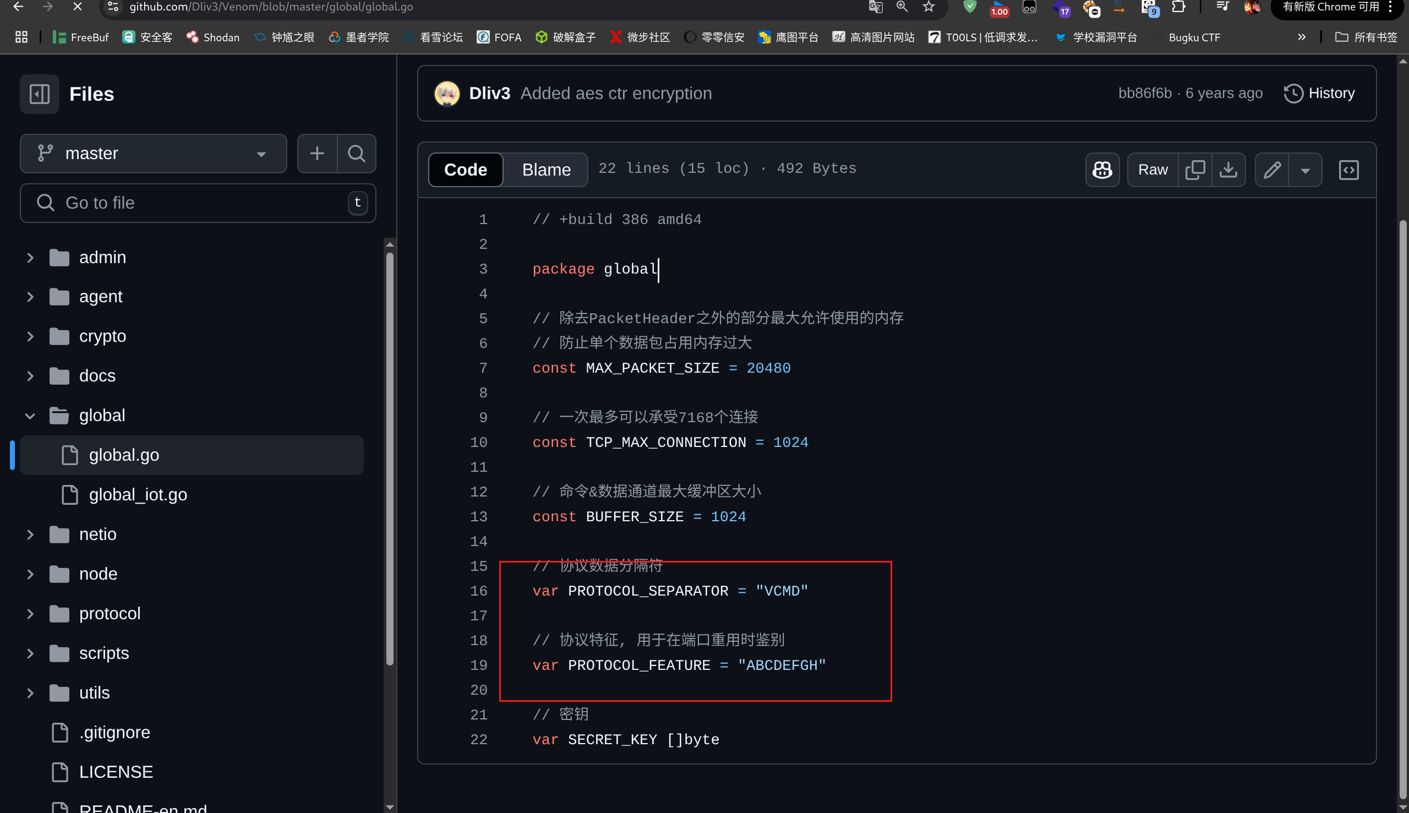Open the master branch dropdown
Viewport: 1409px width, 813px height.
pos(153,154)
